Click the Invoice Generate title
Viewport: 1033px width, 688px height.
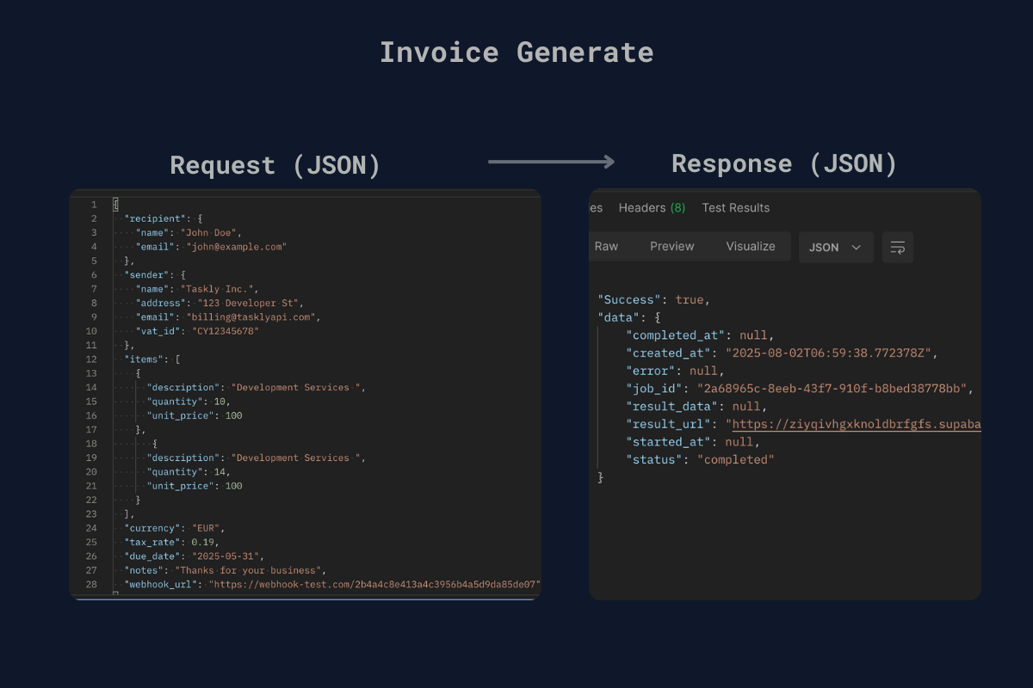(x=516, y=52)
